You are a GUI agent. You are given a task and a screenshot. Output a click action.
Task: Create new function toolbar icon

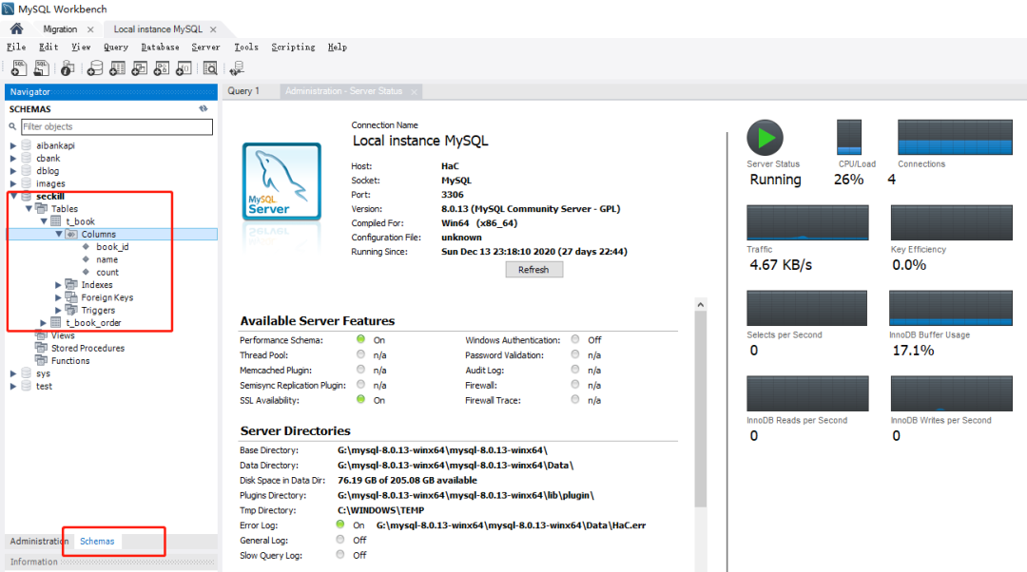coord(184,68)
